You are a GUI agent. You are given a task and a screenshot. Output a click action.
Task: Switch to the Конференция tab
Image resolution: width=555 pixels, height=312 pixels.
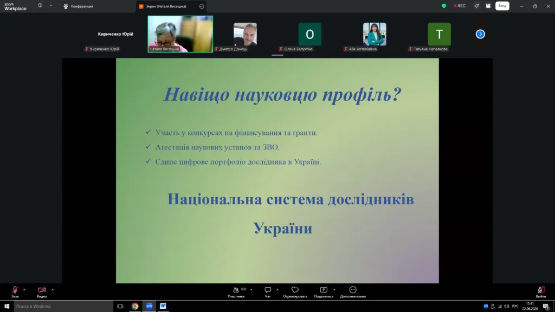78,6
